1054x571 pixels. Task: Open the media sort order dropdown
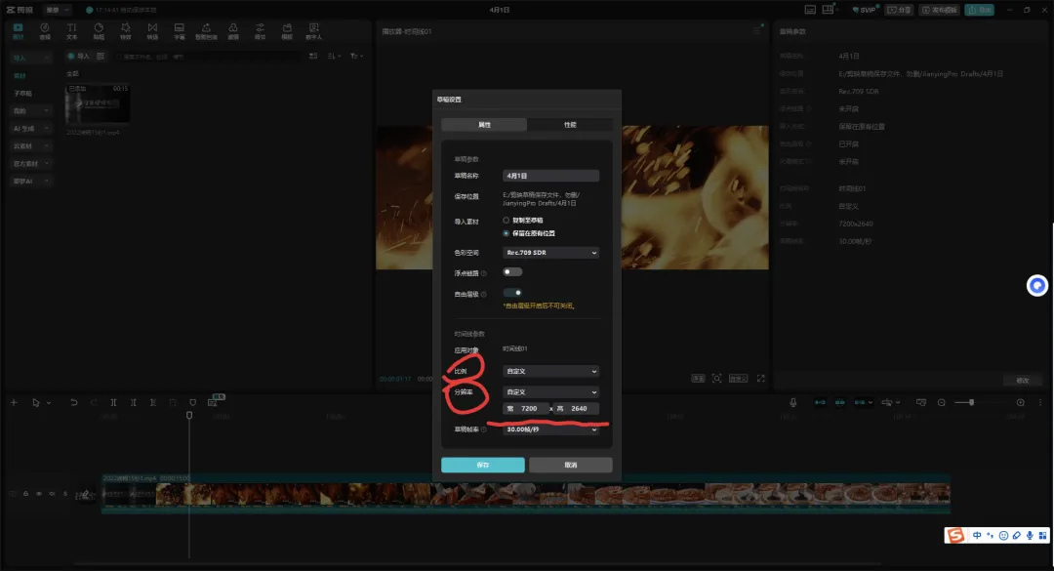pos(334,56)
